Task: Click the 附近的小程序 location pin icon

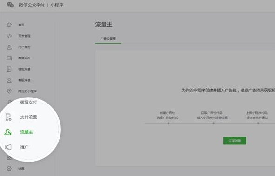Action: pos(9,91)
